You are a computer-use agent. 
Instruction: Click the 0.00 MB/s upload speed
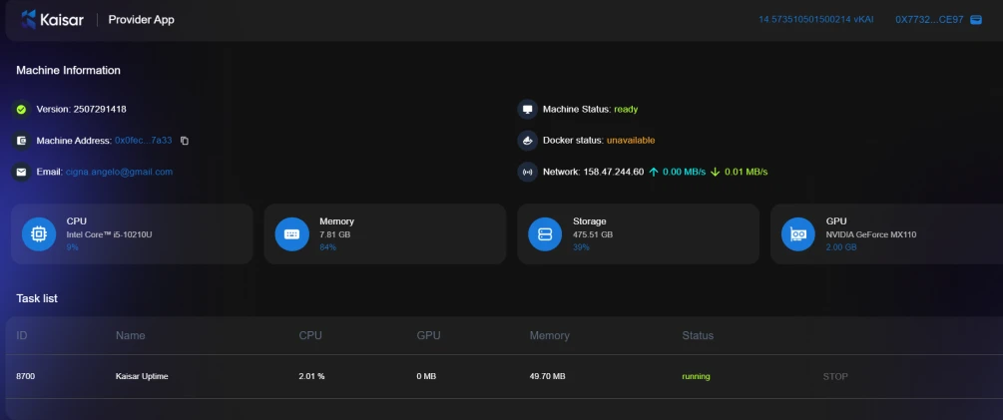[684, 172]
